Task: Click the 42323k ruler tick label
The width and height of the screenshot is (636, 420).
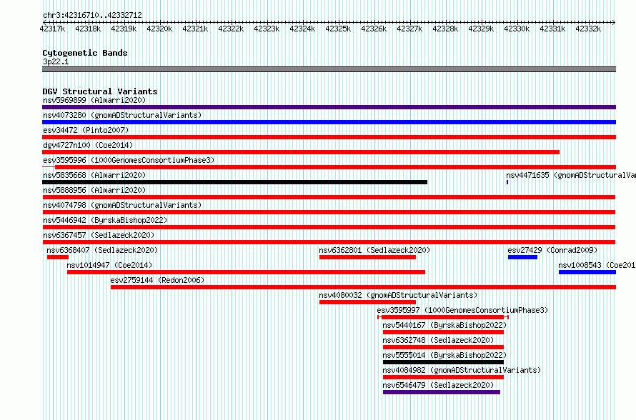Action: (267, 29)
